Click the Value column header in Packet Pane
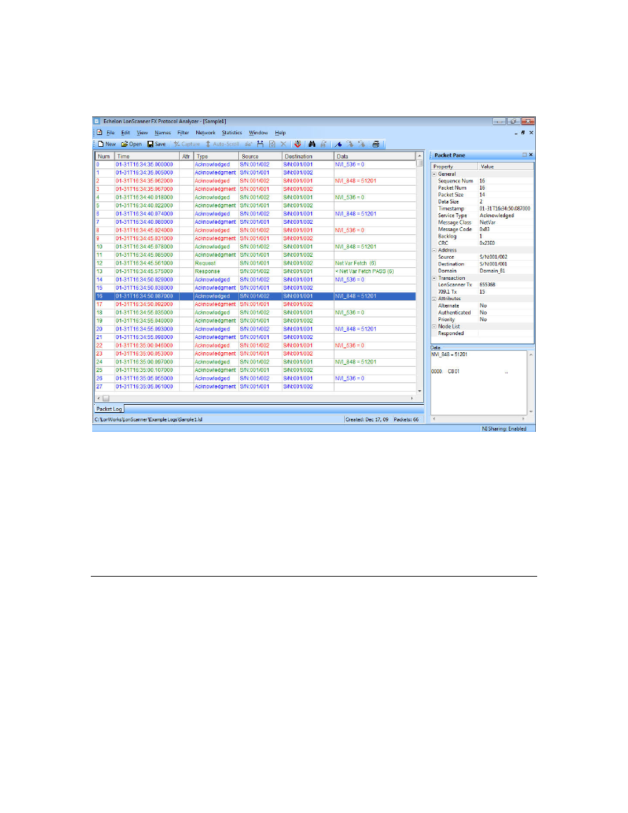The width and height of the screenshot is (628, 813). point(506,167)
